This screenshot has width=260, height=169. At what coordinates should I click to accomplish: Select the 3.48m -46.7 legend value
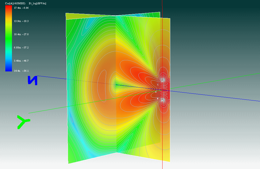click(x=21, y=61)
